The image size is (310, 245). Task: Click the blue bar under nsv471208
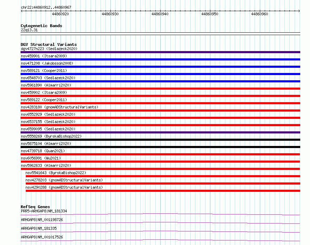pos(160,67)
